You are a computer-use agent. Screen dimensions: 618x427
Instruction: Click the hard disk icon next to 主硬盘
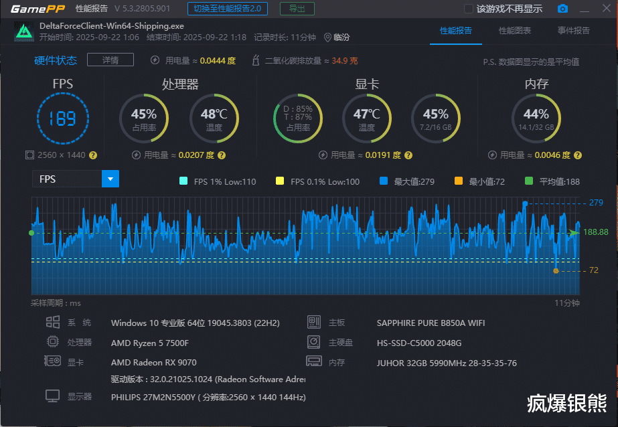[314, 341]
